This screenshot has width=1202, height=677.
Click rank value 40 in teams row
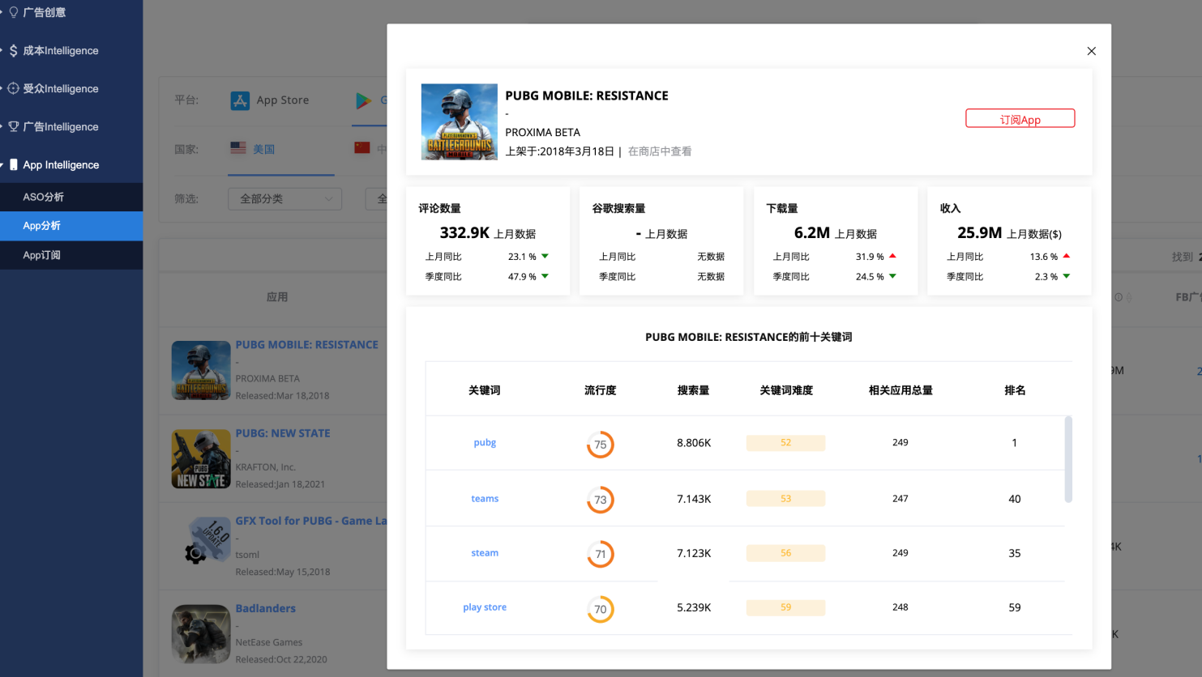pyautogui.click(x=1014, y=499)
